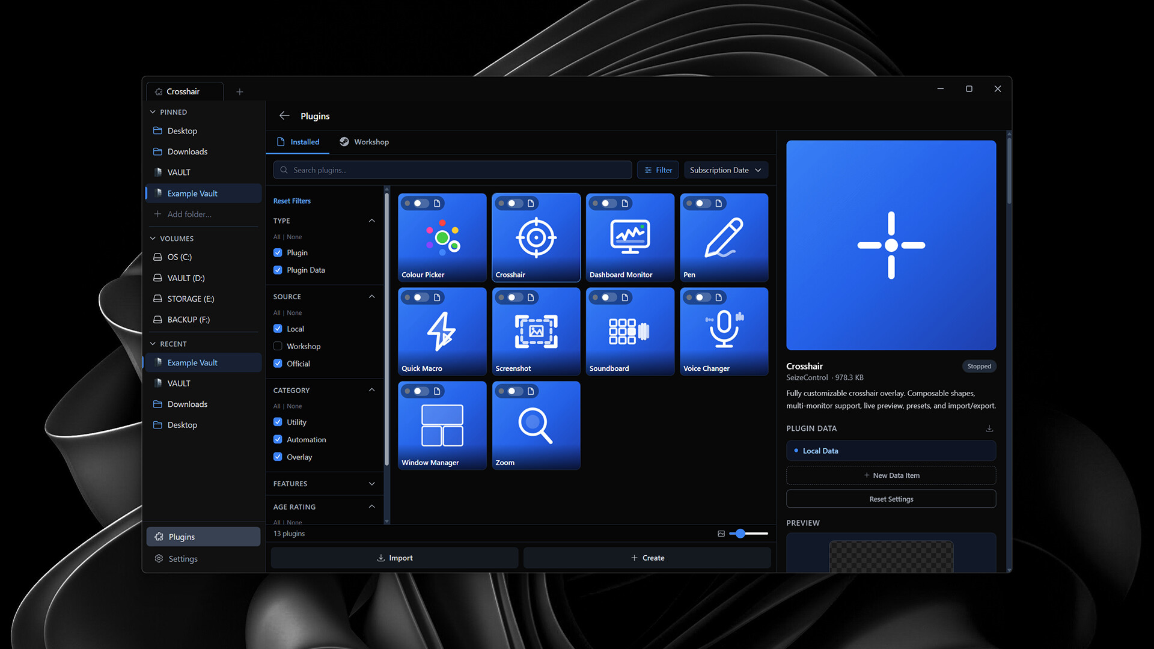Click the download icon next to Plugin Data
This screenshot has width=1154, height=649.
[x=989, y=428]
